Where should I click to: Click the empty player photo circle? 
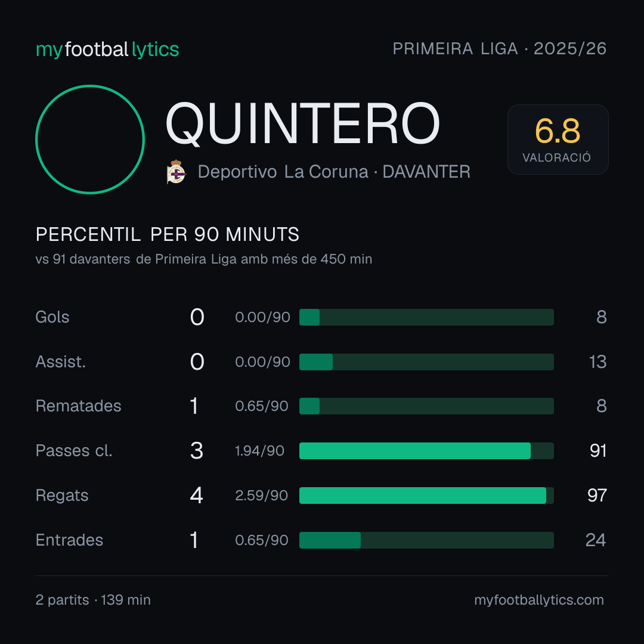tap(90, 139)
